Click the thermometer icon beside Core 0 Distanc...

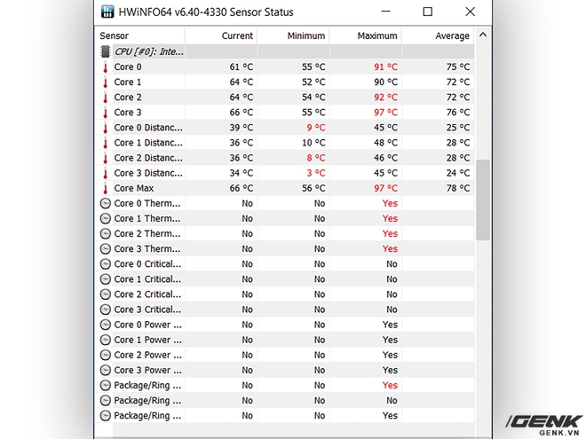[106, 128]
